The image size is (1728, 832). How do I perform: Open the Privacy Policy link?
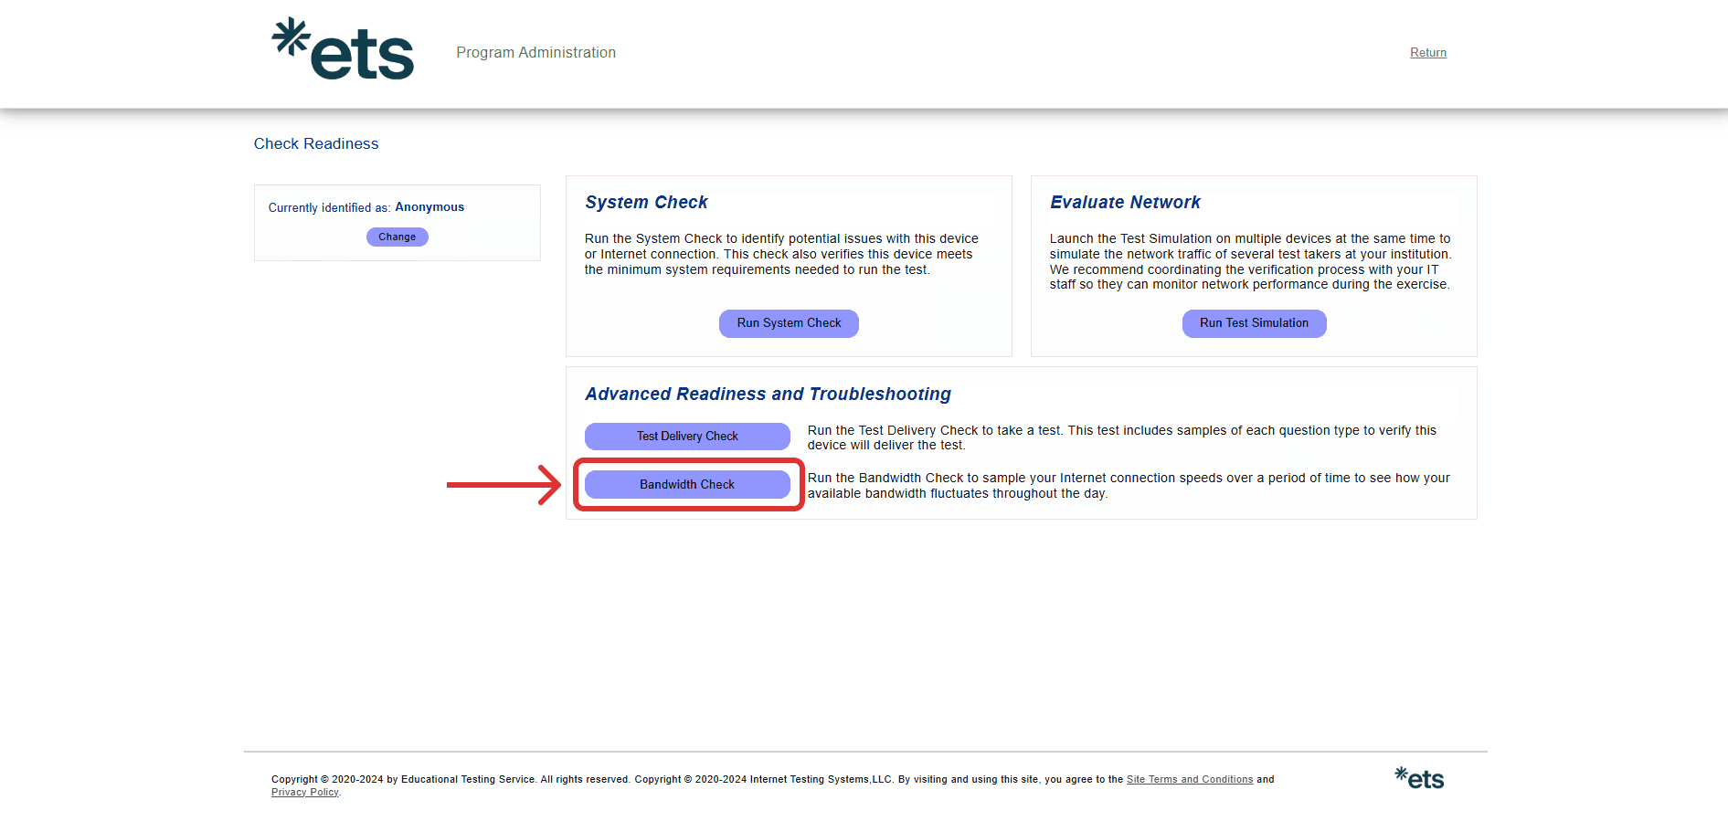[x=304, y=792]
